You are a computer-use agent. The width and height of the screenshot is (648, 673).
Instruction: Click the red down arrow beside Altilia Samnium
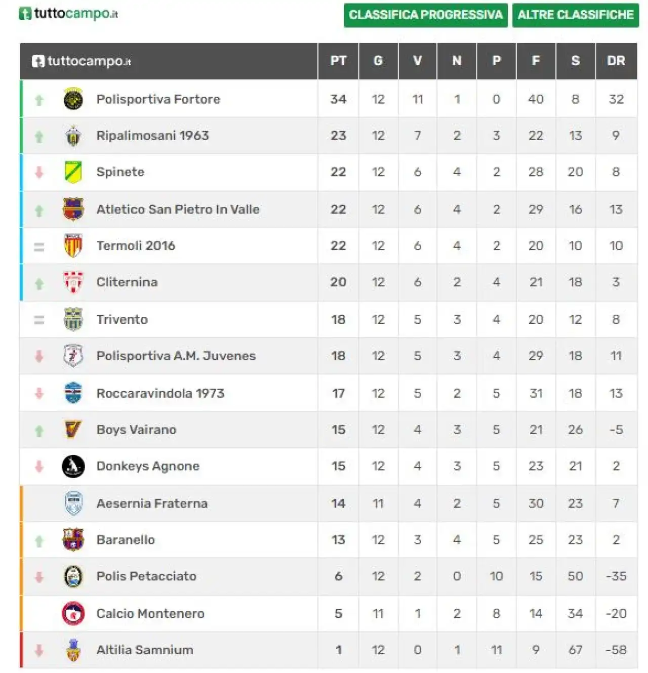[39, 651]
